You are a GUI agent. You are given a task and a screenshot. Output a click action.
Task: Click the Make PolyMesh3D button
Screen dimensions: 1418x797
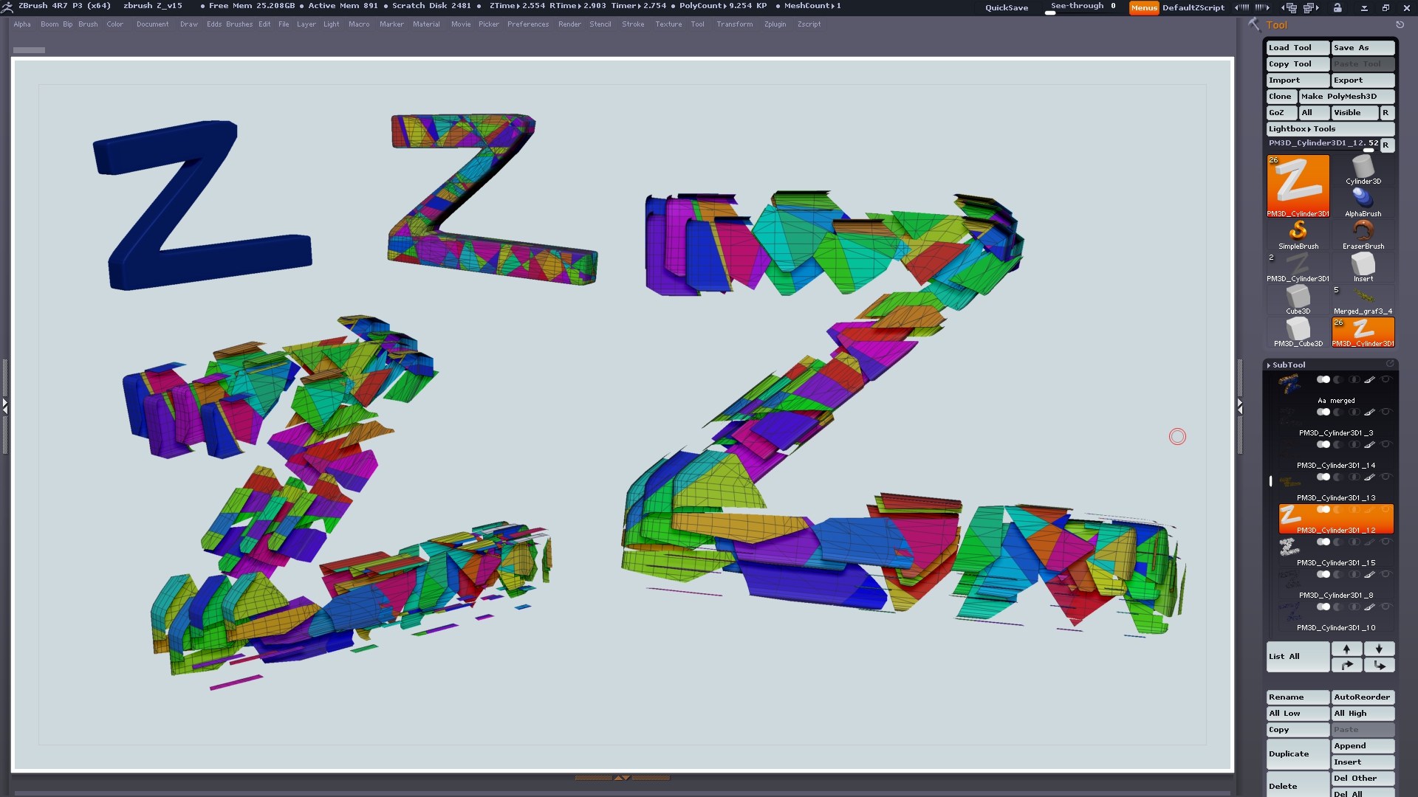tap(1346, 96)
